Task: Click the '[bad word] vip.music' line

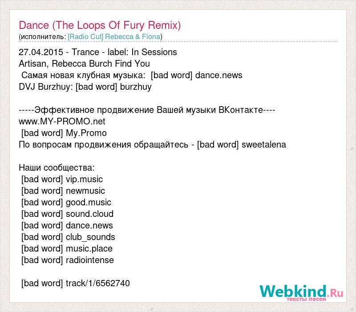Action: coord(62,180)
